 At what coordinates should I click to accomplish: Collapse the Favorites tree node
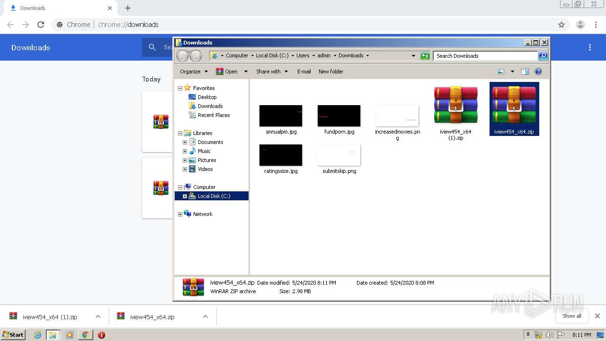[x=180, y=88]
